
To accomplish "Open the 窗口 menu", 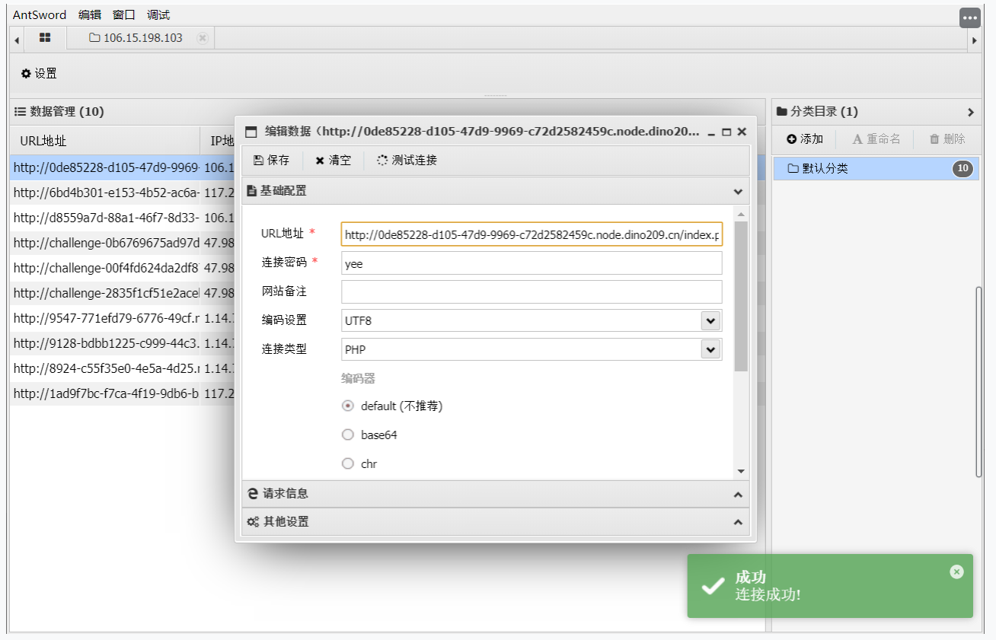I will 124,14.
